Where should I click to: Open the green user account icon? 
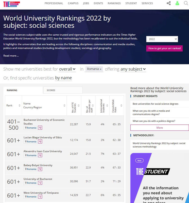coord(177,3)
